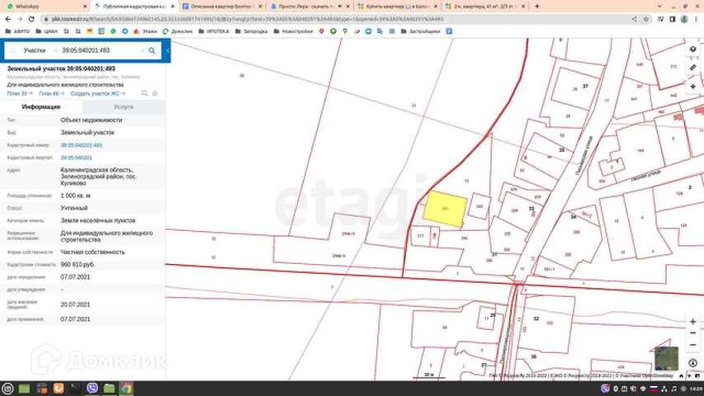704x396 pixels.
Task: Open cadastral quarter 39:05:040201 link
Action: point(76,157)
